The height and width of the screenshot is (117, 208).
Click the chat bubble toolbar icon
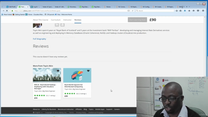click(194, 11)
